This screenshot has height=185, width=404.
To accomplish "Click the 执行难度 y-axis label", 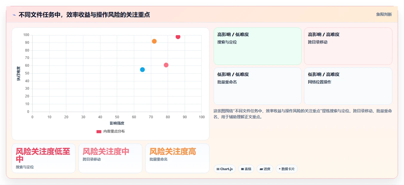I will tap(18, 74).
